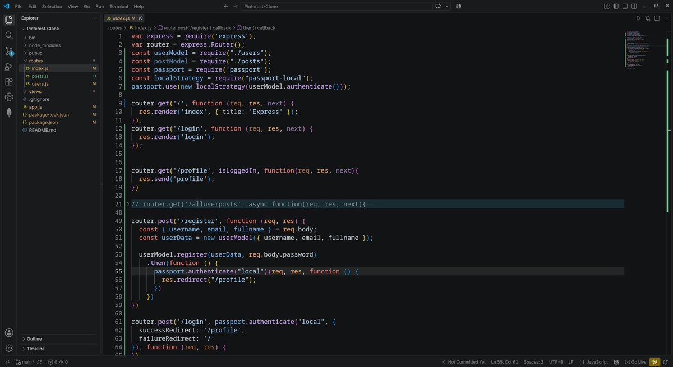
Task: Split the editor to the right
Action: 656,18
